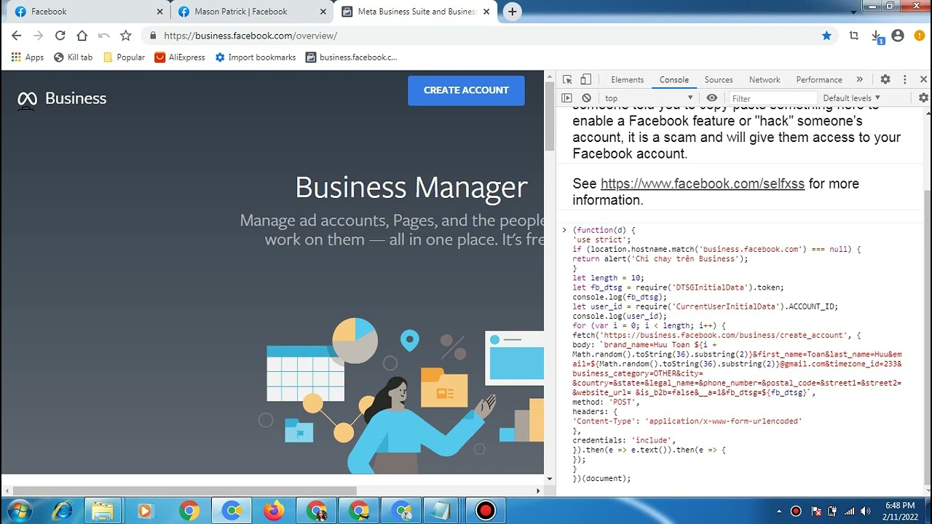
Task: Open the business.facebook.c... bookmark
Action: point(352,57)
